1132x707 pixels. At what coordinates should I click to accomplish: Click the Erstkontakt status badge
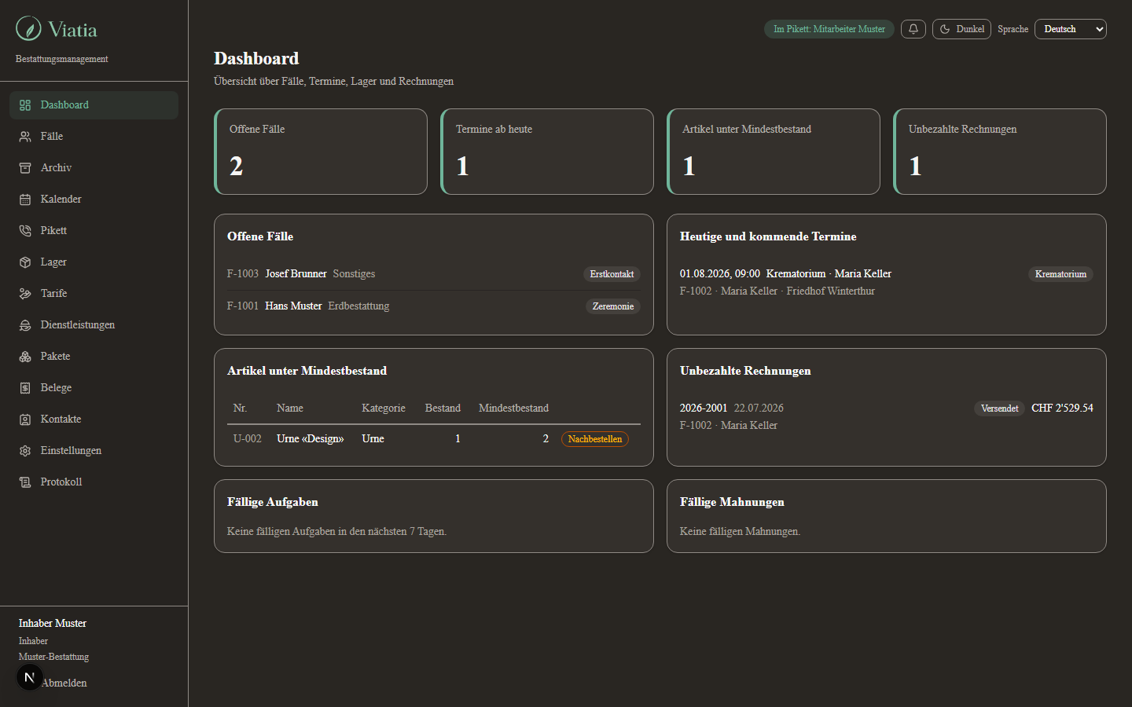pyautogui.click(x=612, y=274)
